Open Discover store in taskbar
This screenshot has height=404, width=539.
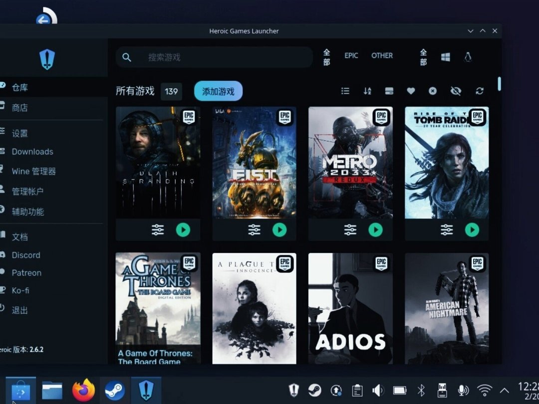tap(20, 391)
